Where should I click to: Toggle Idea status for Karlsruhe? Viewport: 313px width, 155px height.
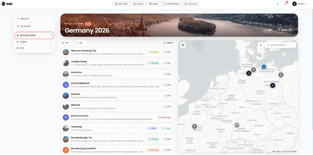(167, 74)
